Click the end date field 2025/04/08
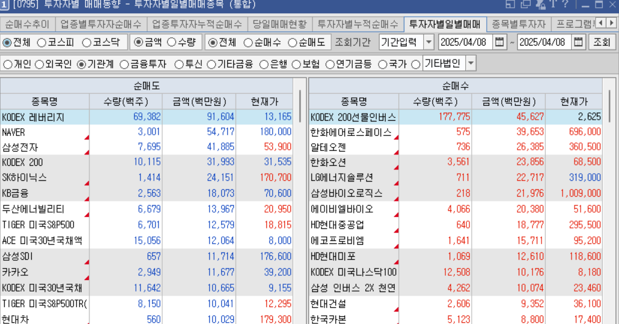The image size is (619, 324). click(x=544, y=42)
